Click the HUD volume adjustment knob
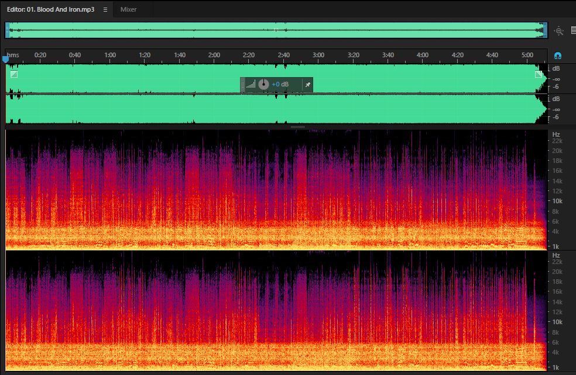The height and width of the screenshot is (375, 576). (x=263, y=84)
